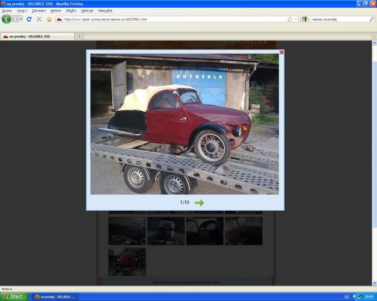Screen dimensions: 377x301
Task: Expand the list-all-tabs dropdown
Action: [x=375, y=37]
